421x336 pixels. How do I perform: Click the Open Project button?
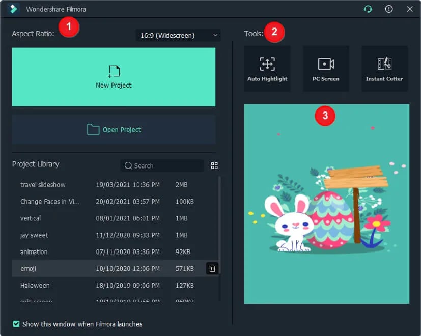click(114, 130)
